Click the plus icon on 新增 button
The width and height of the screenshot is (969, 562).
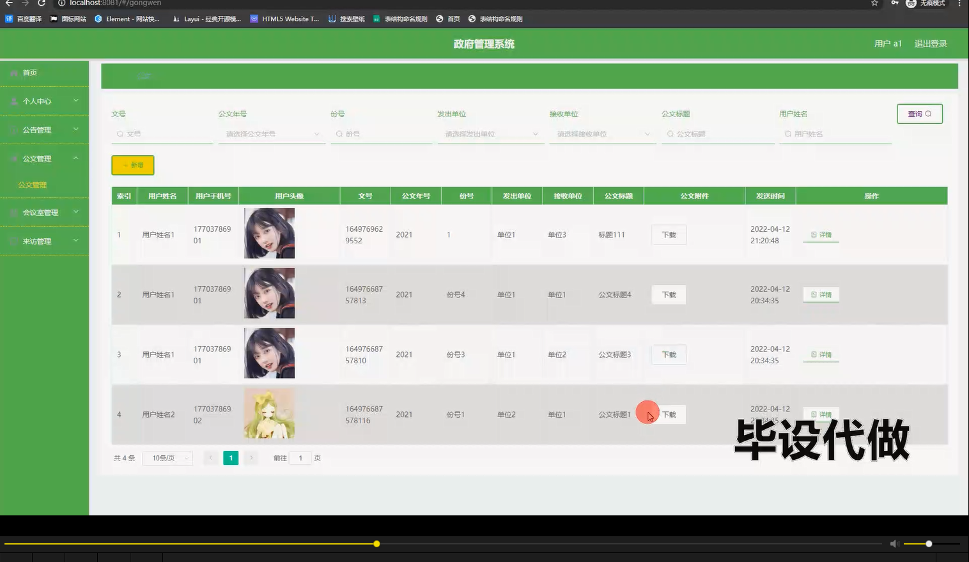coord(125,165)
